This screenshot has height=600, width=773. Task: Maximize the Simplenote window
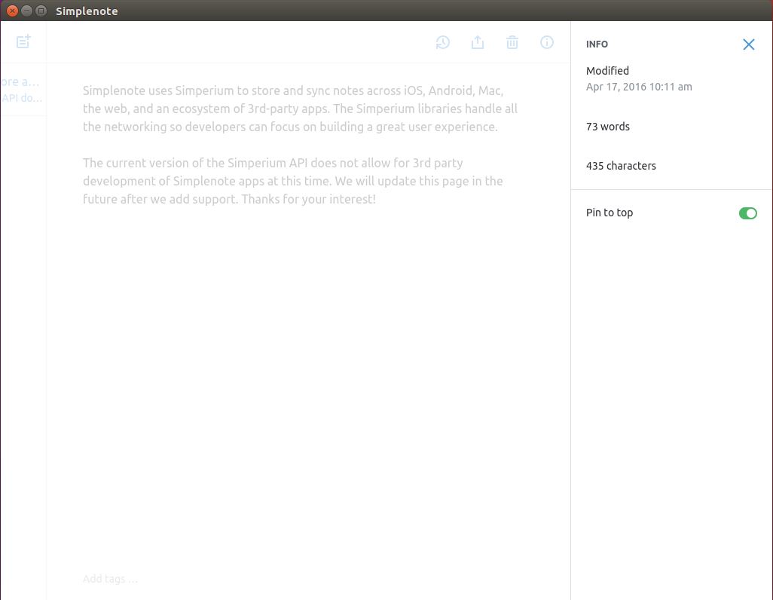coord(41,11)
